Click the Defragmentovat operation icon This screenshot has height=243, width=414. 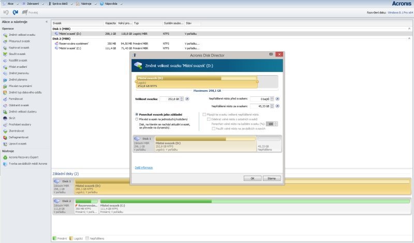pyautogui.click(x=5, y=137)
